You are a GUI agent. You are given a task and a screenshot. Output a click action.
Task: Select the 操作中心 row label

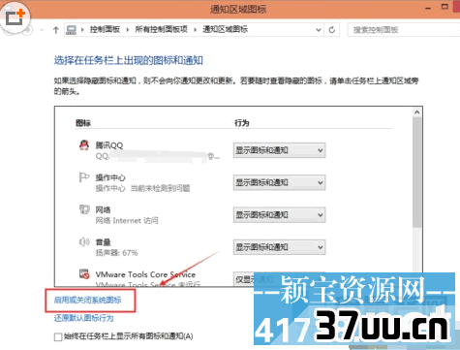[110, 177]
